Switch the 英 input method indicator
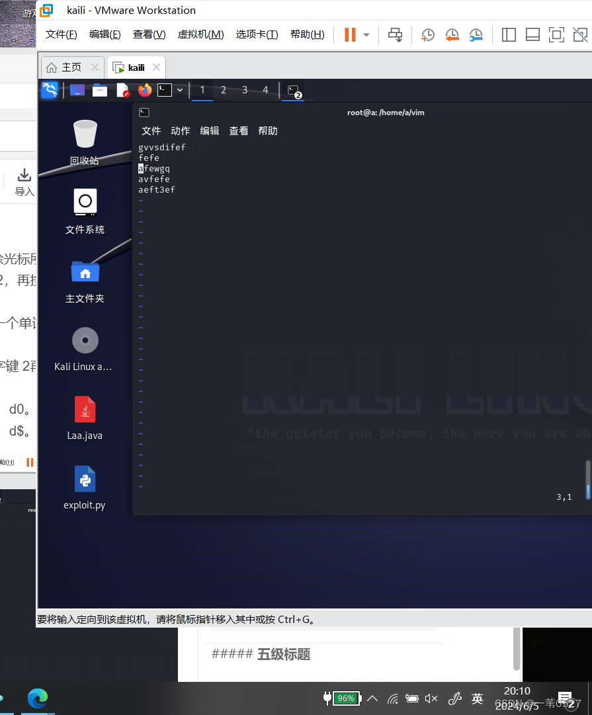Viewport: 592px width, 715px height. 477,698
